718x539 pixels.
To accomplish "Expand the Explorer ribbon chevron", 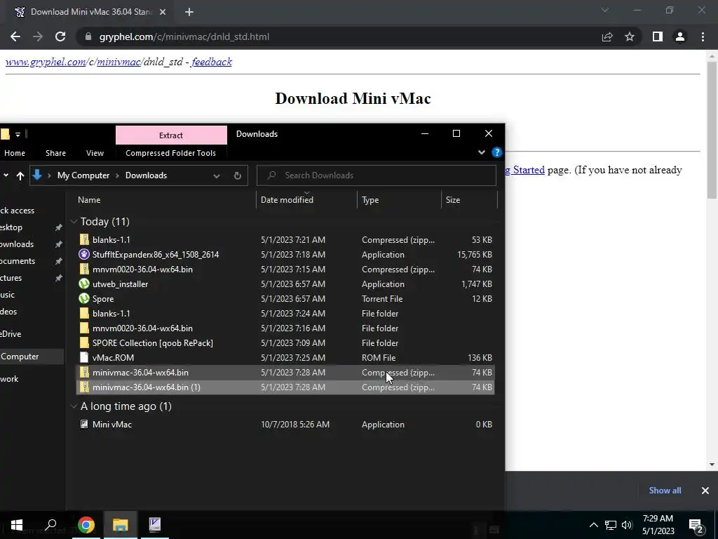I will coord(481,152).
